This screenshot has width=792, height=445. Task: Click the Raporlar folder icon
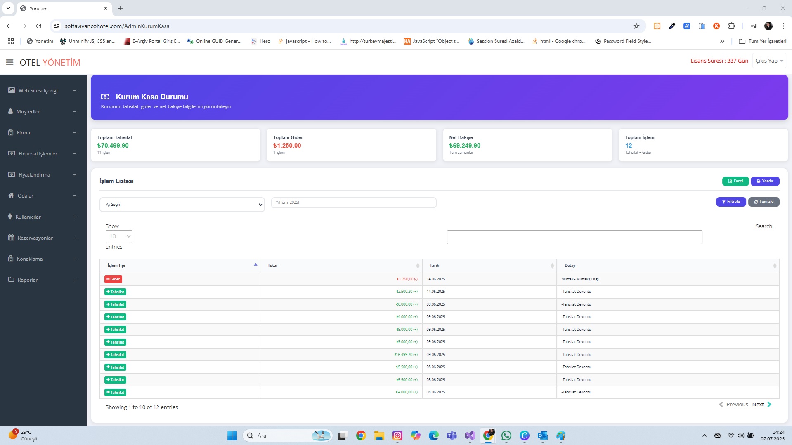point(11,279)
